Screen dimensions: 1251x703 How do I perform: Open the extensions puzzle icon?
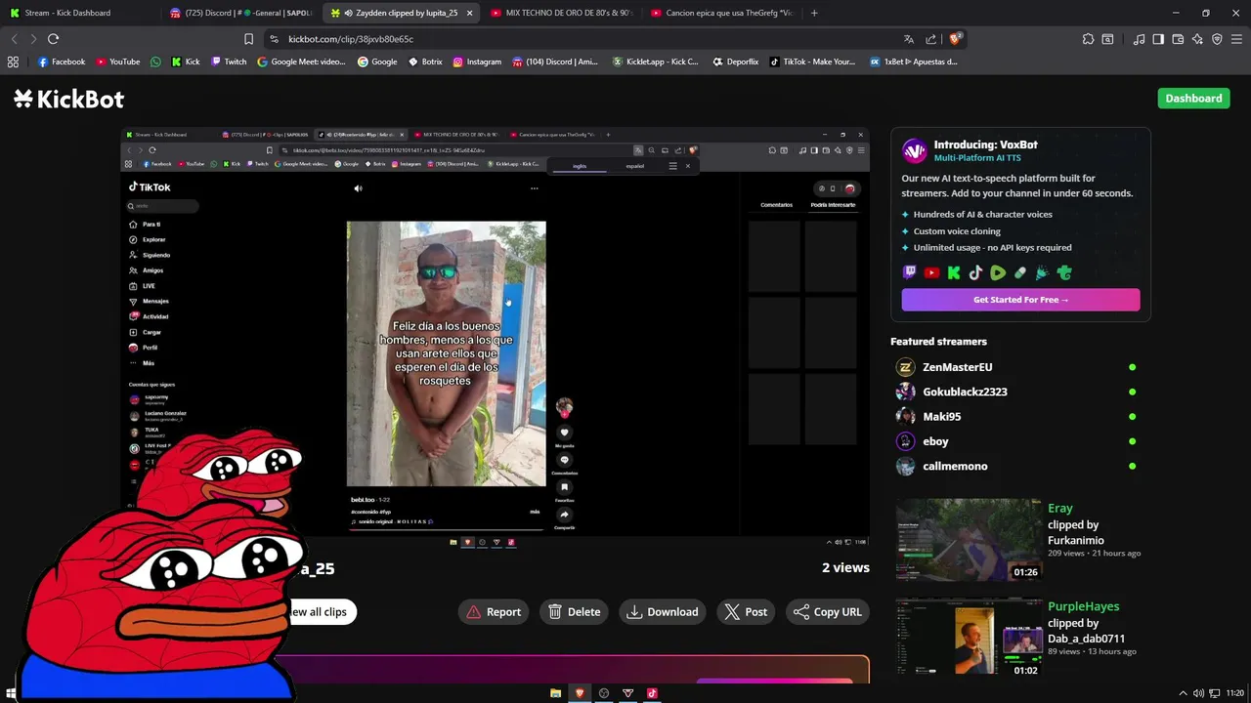(x=1088, y=39)
